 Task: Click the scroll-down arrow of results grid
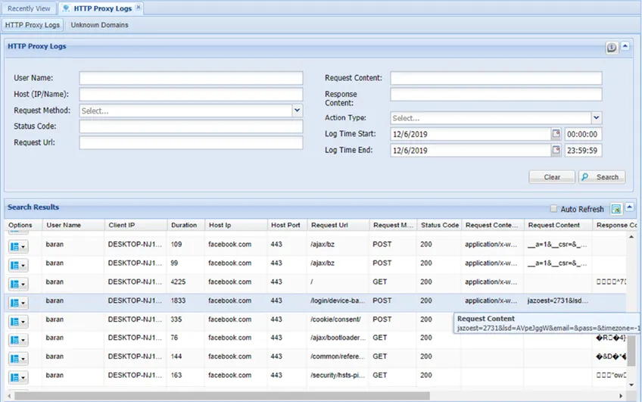coord(631,385)
